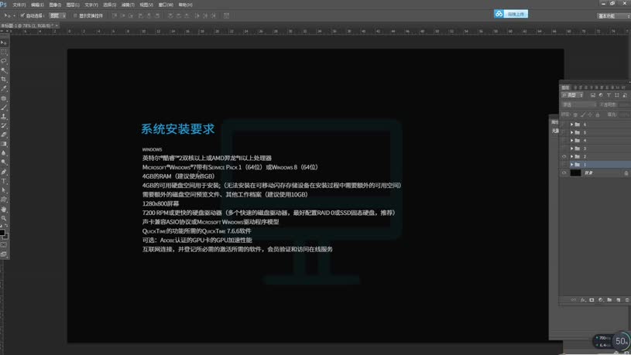Open the auto-select group/layer dropdown
Image resolution: width=631 pixels, height=355 pixels.
click(57, 15)
